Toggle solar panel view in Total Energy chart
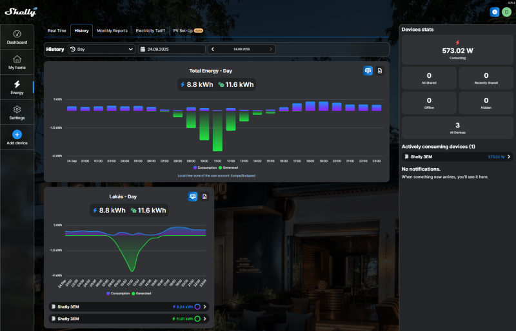The width and height of the screenshot is (516, 331). (368, 71)
